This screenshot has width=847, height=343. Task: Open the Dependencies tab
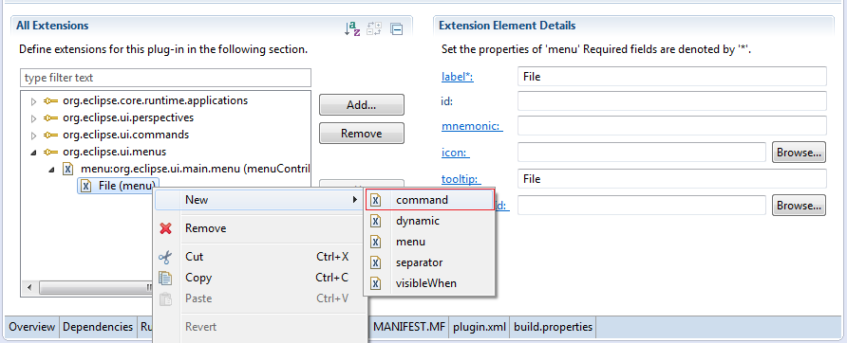(98, 327)
